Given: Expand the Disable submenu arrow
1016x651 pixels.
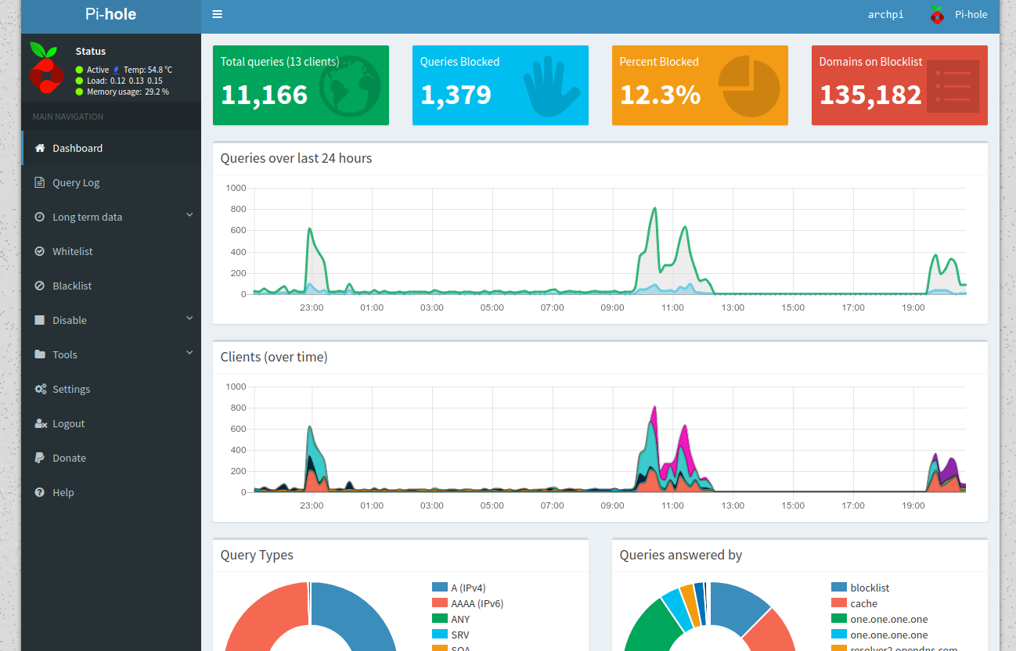Looking at the screenshot, I should pyautogui.click(x=189, y=318).
